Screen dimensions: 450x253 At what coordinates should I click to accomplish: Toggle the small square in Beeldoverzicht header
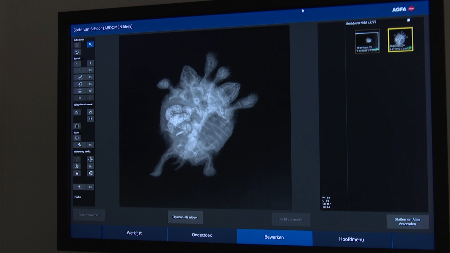(x=409, y=20)
